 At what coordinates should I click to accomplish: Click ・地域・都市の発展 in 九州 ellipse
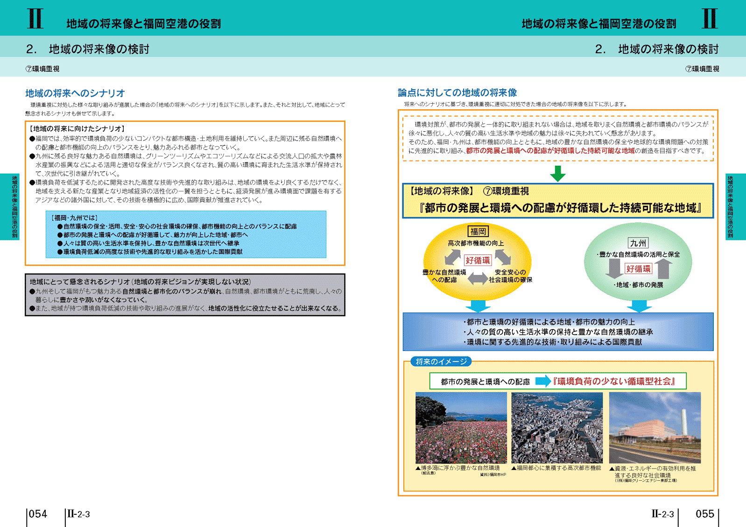[x=638, y=285]
